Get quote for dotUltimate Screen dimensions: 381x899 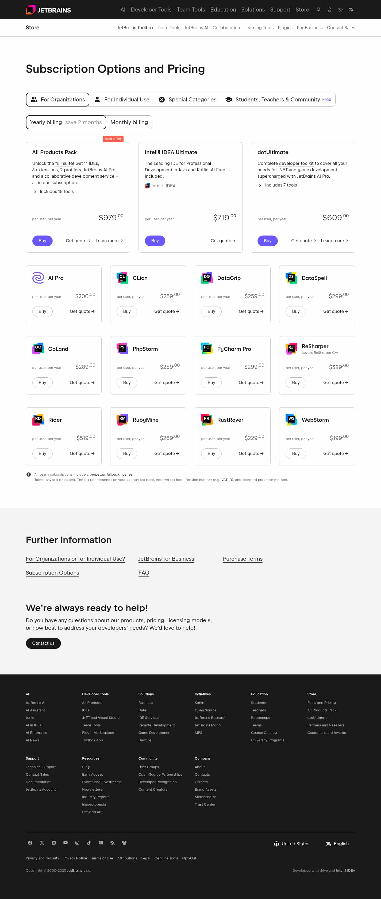click(x=303, y=241)
